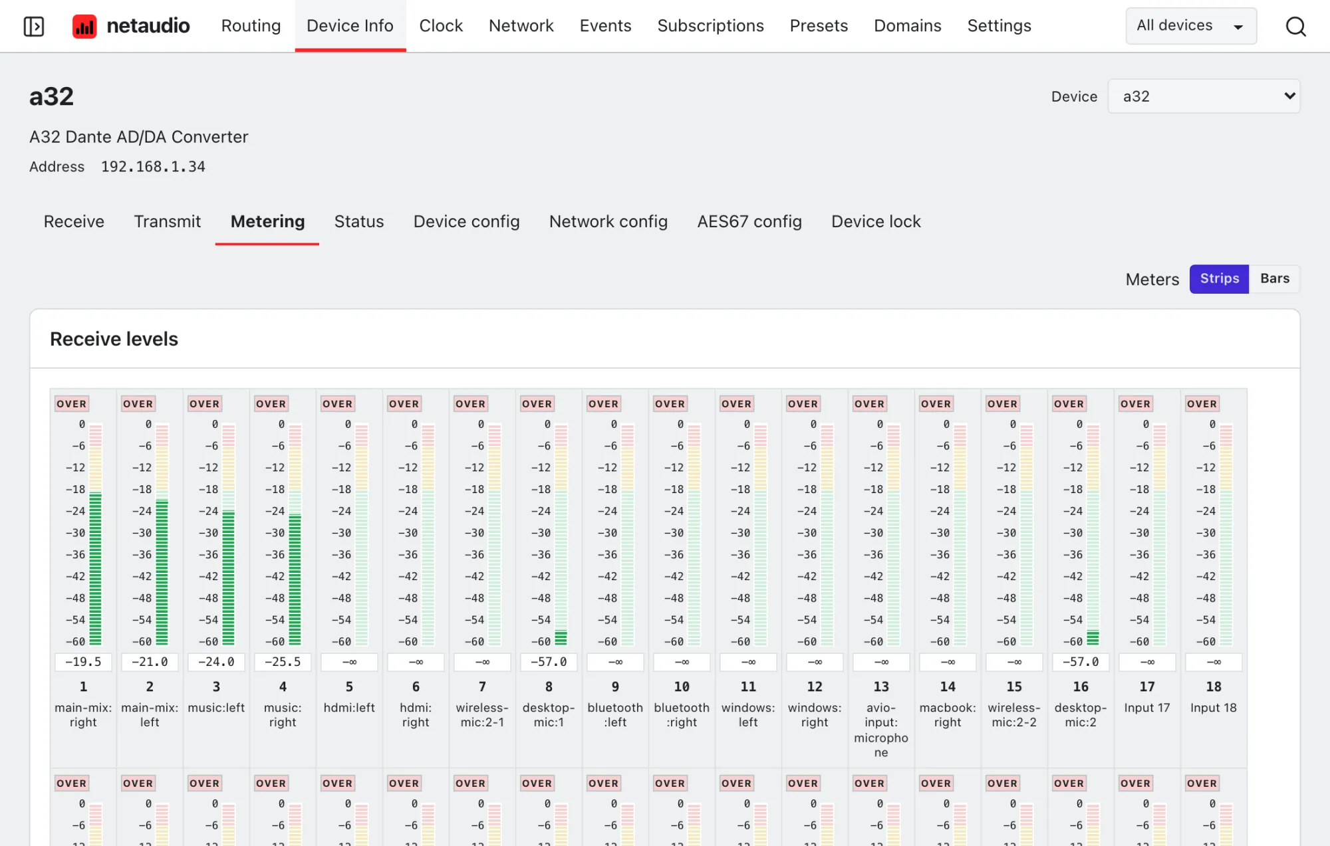
Task: Select the Metering sub-tab
Action: (x=267, y=221)
